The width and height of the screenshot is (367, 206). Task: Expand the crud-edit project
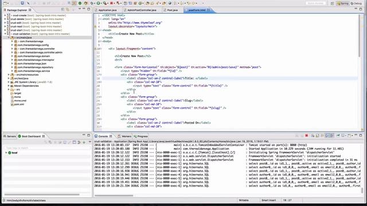tap(5, 23)
